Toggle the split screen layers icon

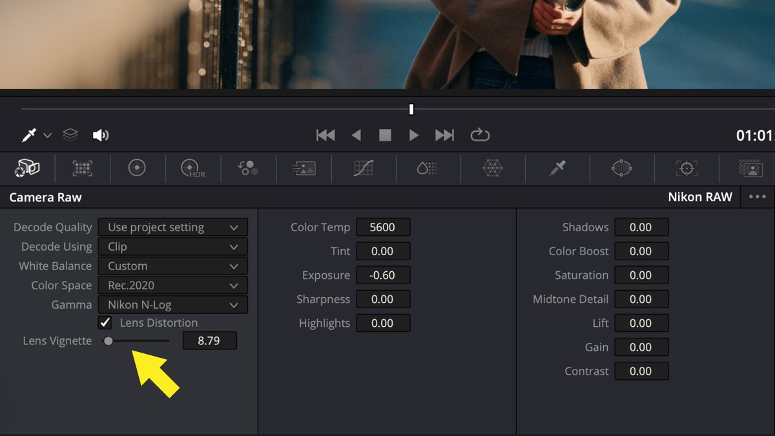click(x=70, y=135)
